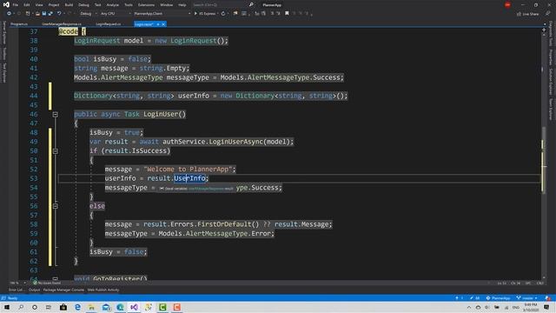Open the notifications bell in status bar
This screenshot has width=556, height=313.
pos(548,298)
